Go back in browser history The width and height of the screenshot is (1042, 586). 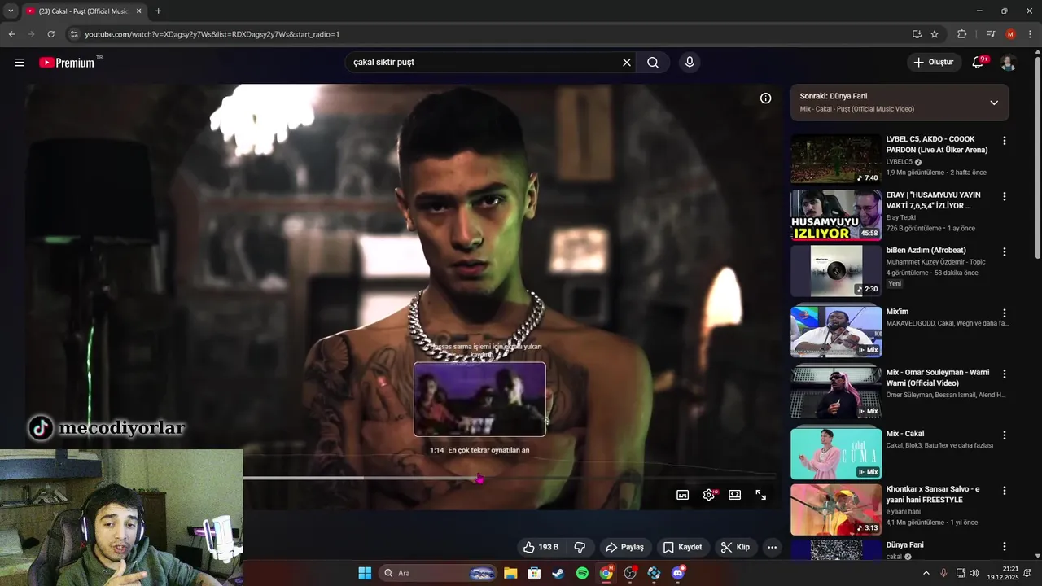coord(11,34)
